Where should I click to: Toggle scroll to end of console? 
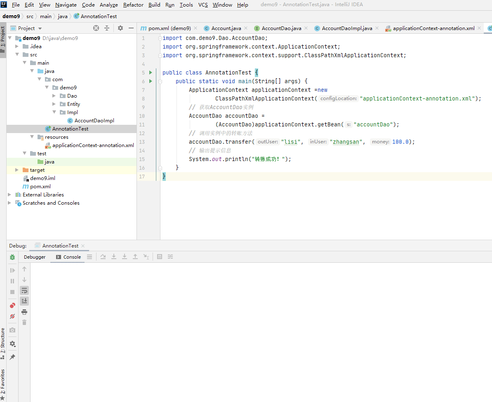pyautogui.click(x=24, y=301)
